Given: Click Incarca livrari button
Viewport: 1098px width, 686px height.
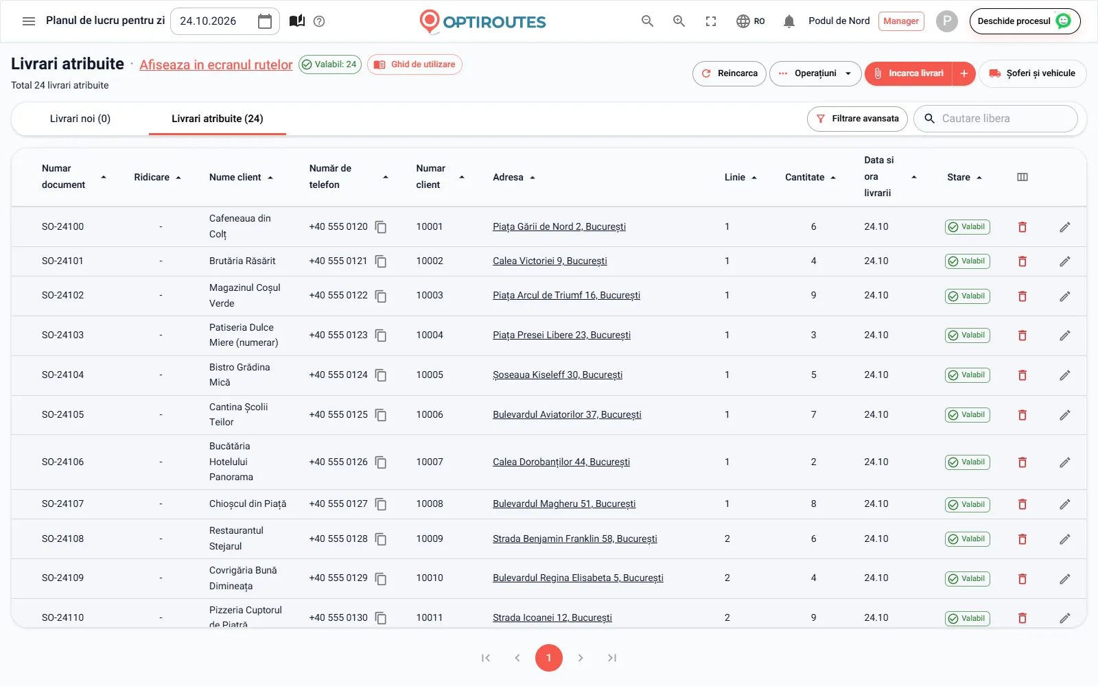Looking at the screenshot, I should point(909,73).
